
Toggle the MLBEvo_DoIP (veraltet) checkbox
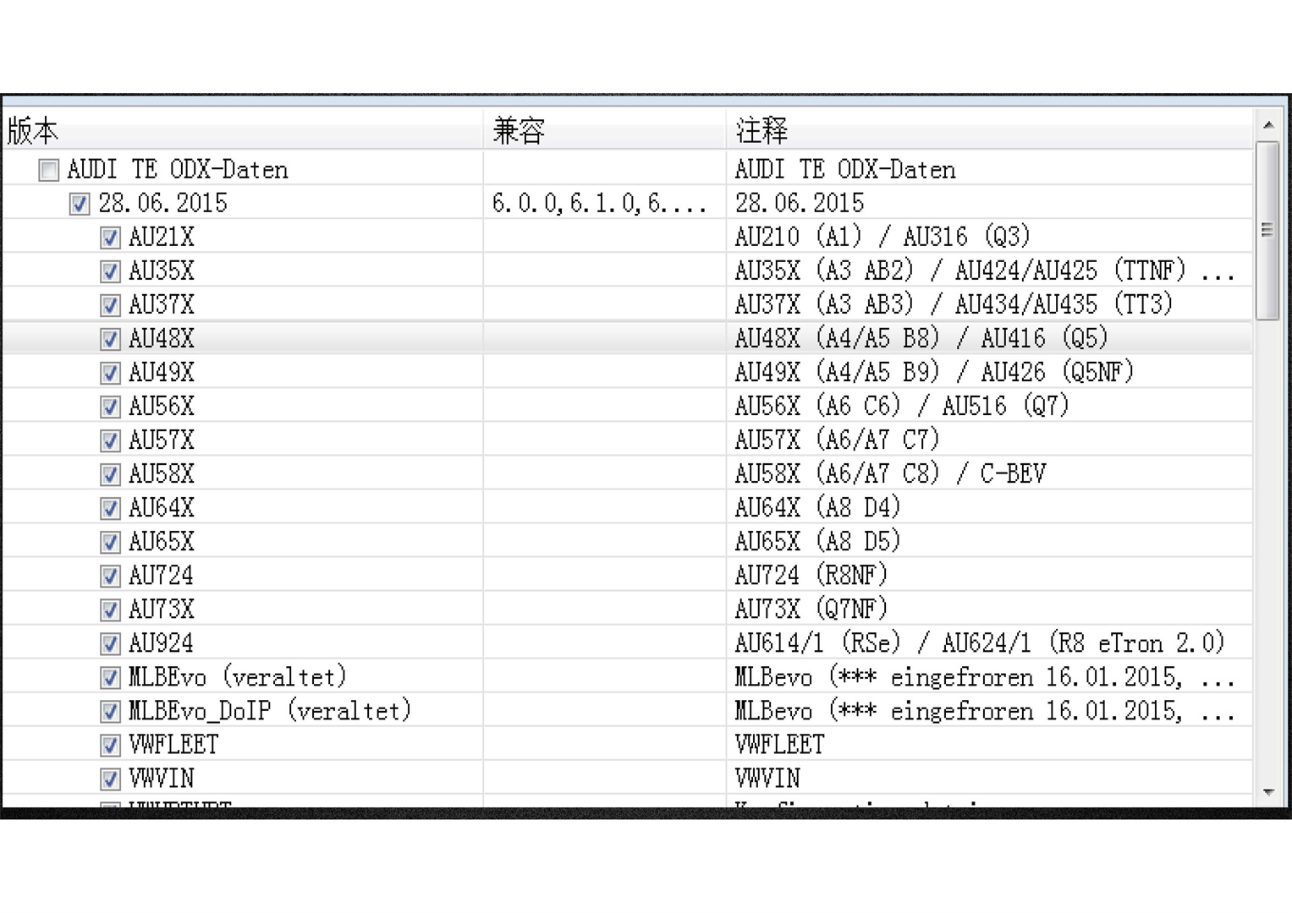point(110,711)
